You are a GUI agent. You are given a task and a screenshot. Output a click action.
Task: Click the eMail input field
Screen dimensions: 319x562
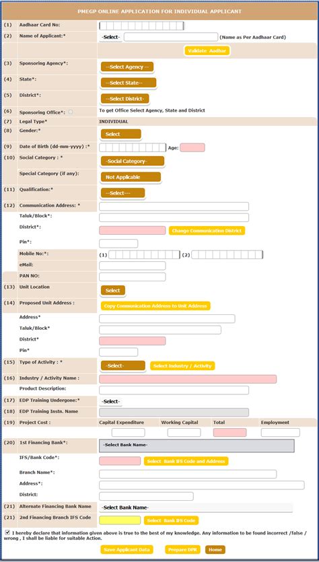(133, 266)
